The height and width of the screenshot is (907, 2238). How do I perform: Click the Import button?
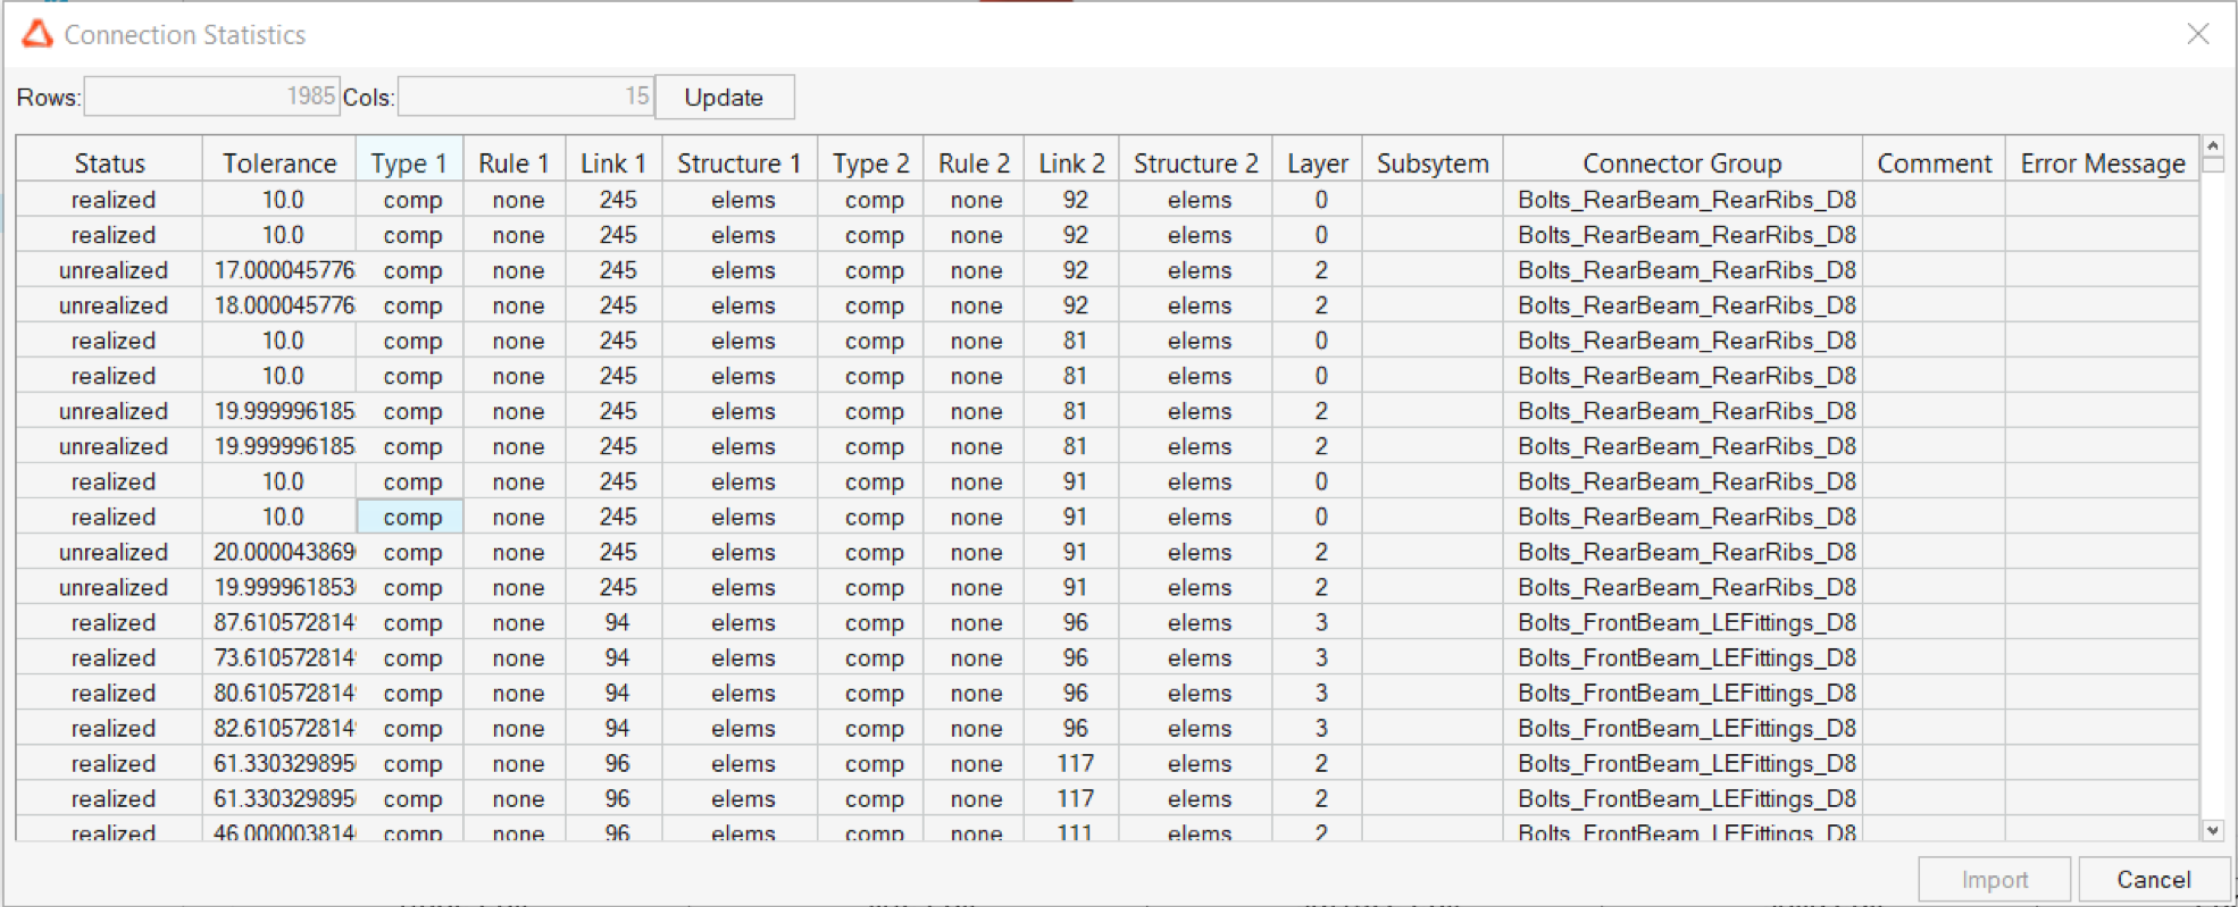coord(1993,879)
